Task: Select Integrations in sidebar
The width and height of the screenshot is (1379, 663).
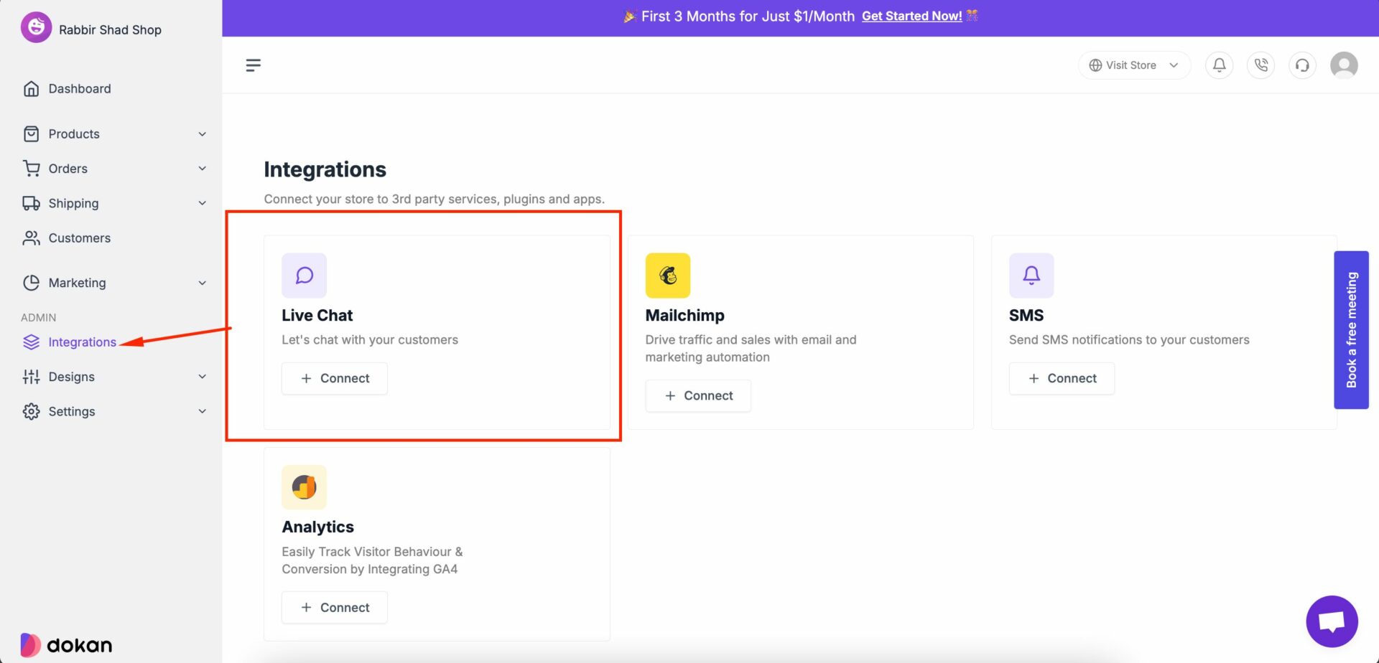Action: tap(83, 342)
